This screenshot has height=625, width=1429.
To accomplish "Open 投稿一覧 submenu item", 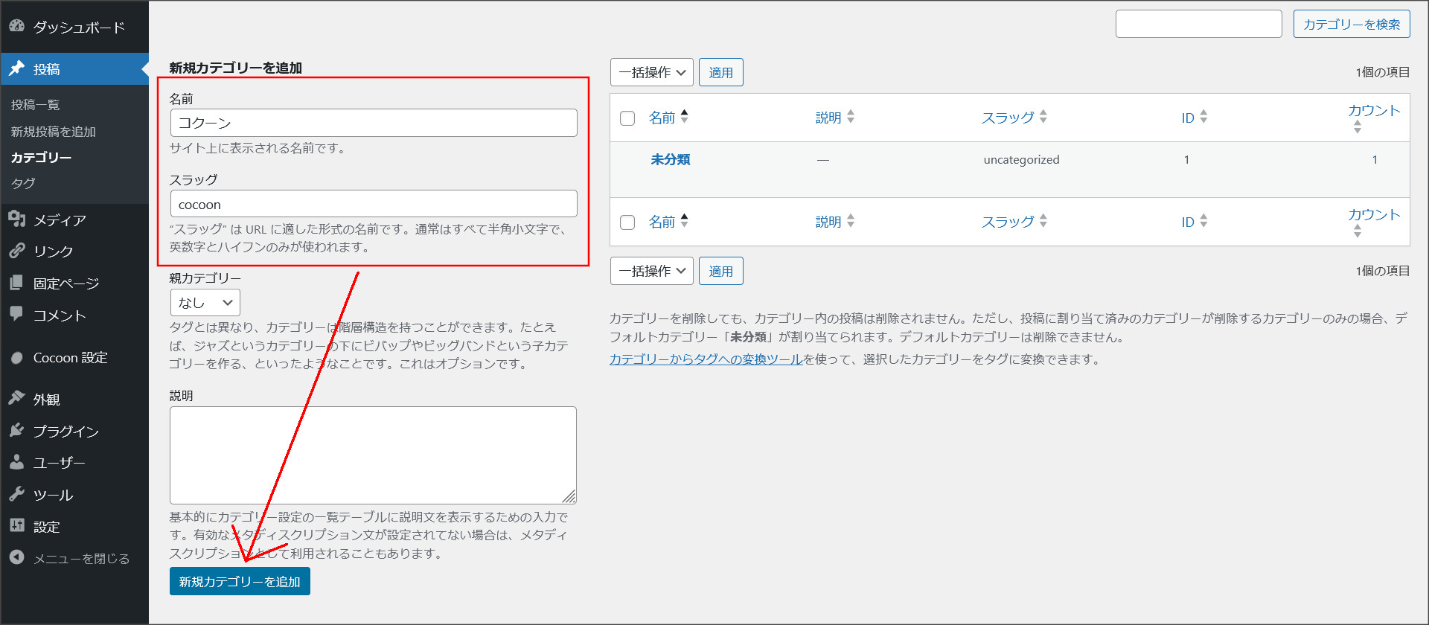I will (35, 105).
